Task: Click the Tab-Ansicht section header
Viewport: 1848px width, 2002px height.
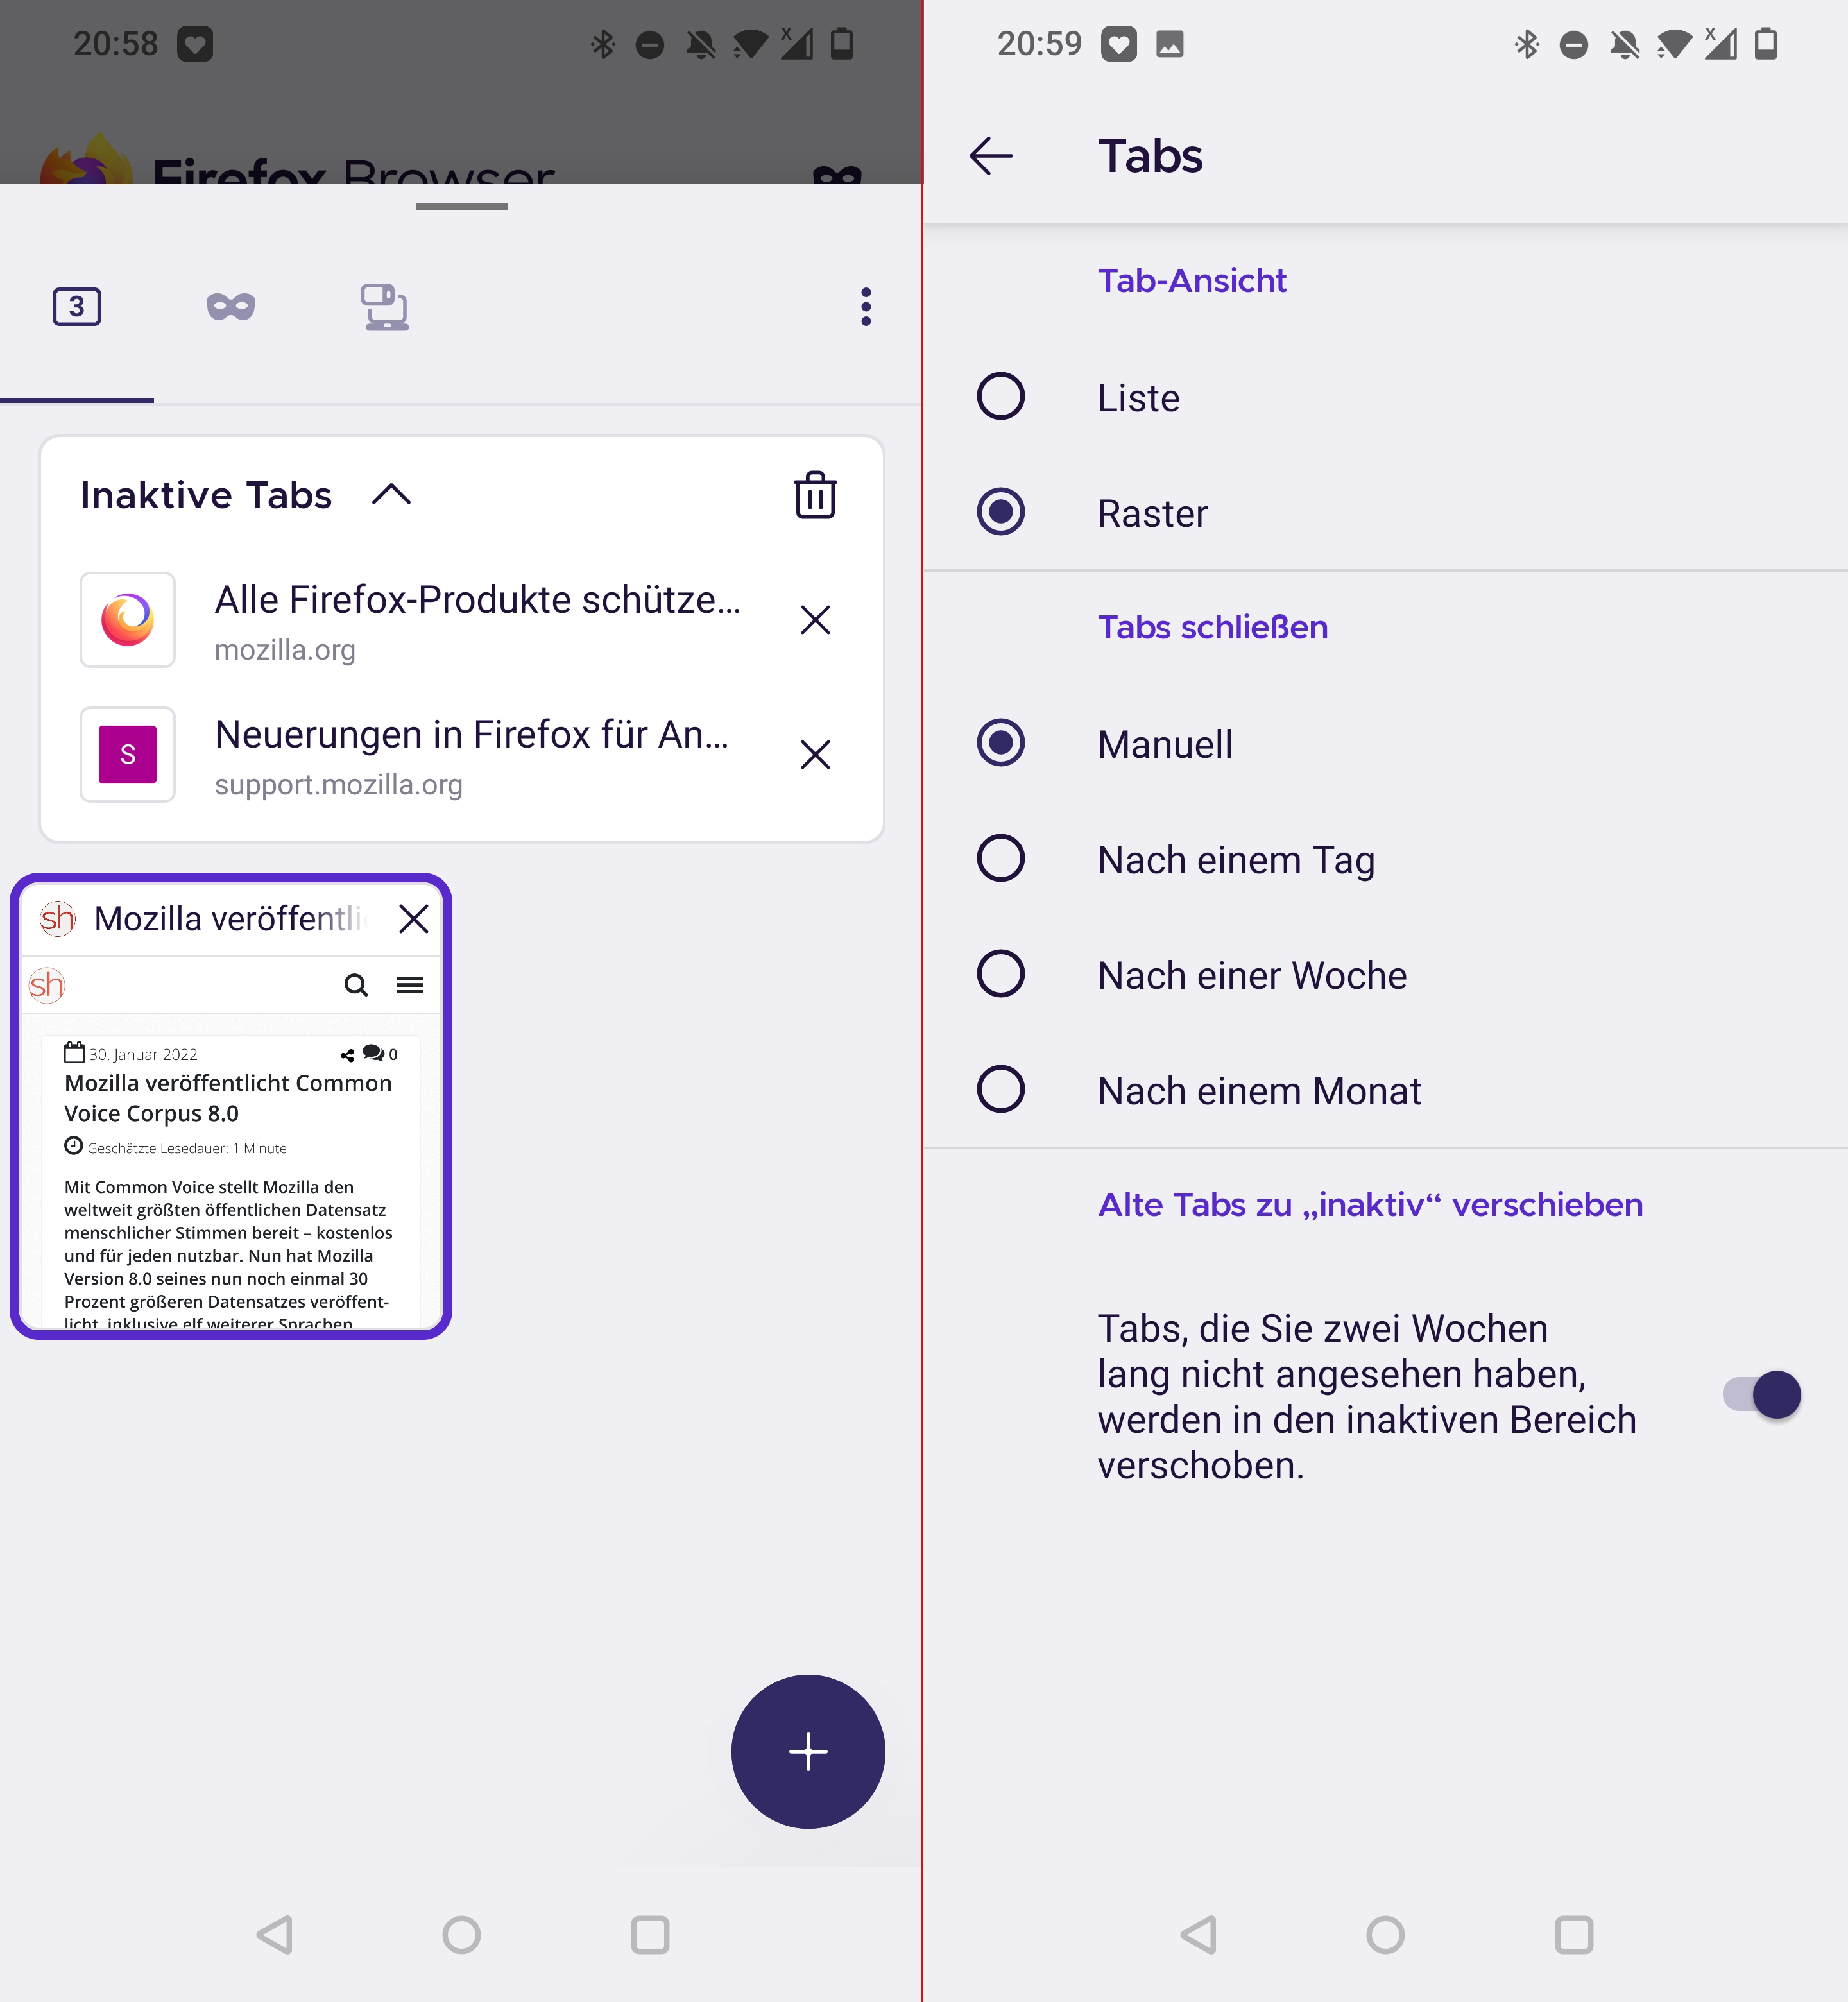Action: [1192, 281]
